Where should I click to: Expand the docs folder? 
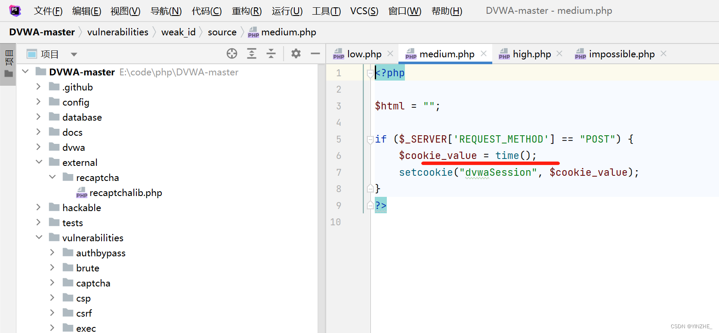coord(38,132)
